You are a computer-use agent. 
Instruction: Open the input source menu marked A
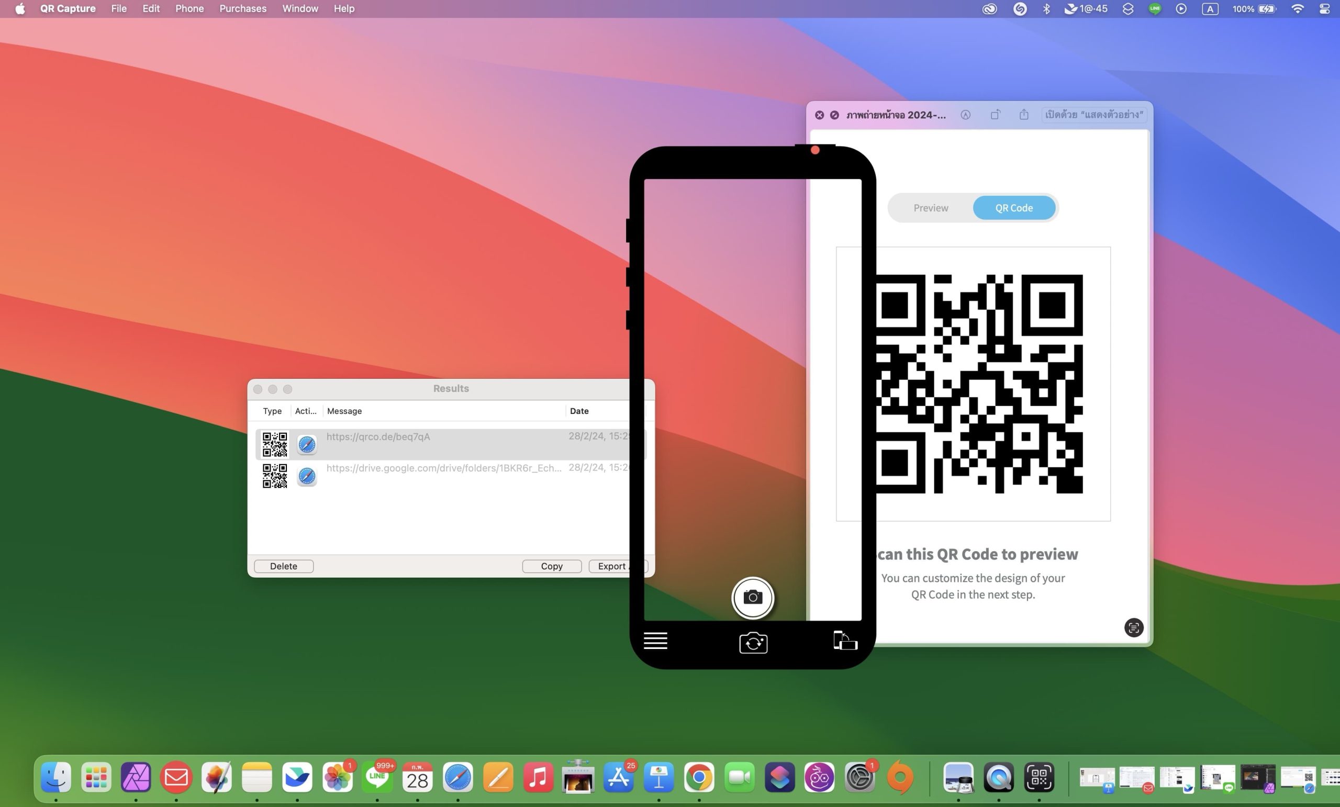[1210, 9]
